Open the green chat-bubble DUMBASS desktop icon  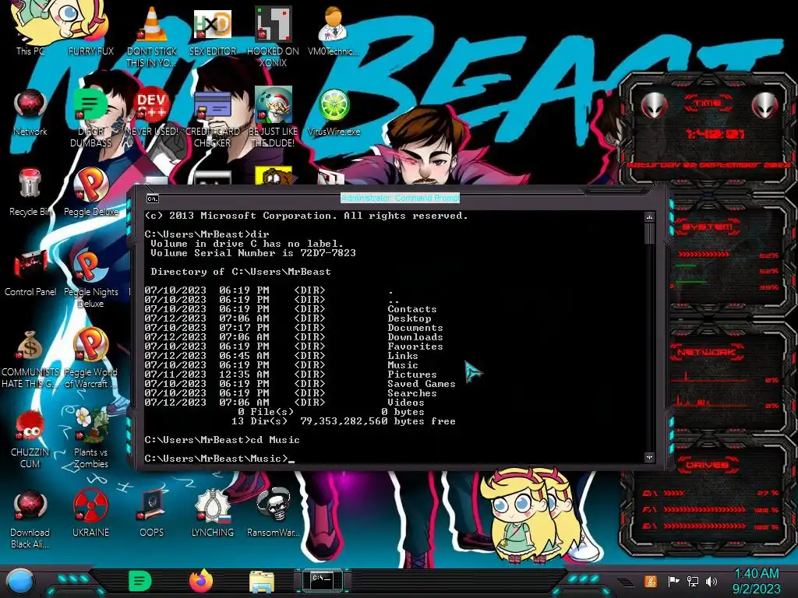[x=90, y=118]
